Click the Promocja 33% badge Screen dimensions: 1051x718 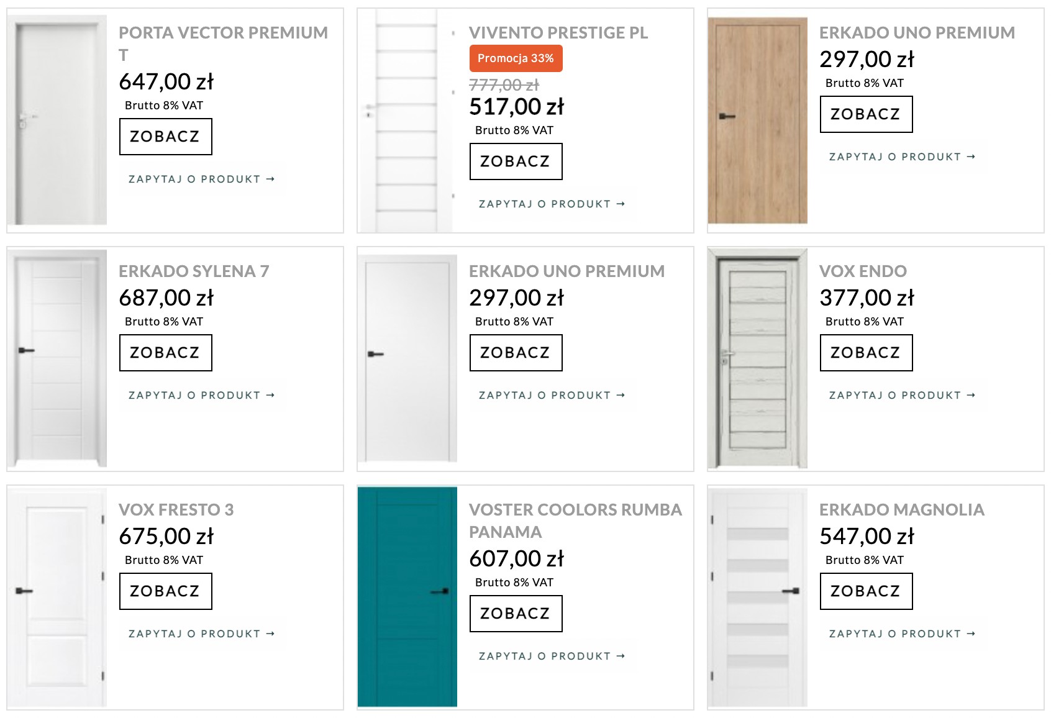[516, 58]
